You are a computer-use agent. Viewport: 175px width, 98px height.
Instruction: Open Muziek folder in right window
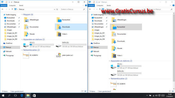(117, 48)
